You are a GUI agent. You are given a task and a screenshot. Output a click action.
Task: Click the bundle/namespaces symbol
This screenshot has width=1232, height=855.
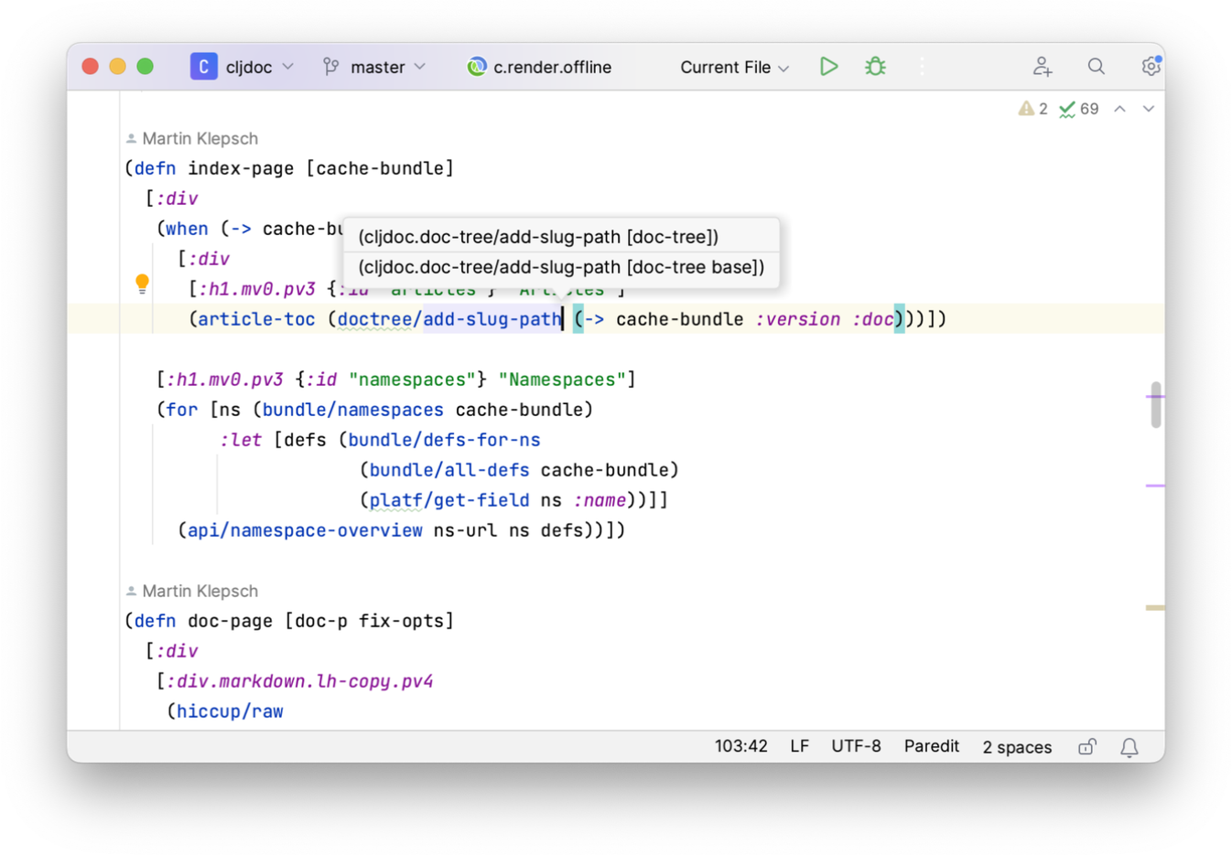(353, 410)
